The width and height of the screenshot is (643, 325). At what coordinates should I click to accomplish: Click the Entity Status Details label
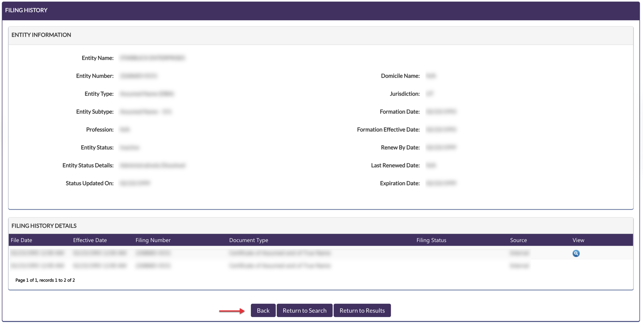pos(88,165)
